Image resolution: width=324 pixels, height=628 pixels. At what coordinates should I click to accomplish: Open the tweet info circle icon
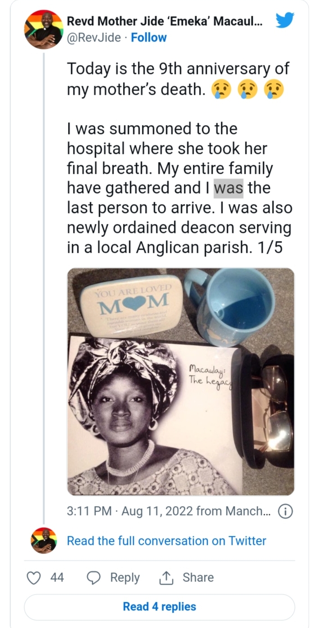[286, 511]
